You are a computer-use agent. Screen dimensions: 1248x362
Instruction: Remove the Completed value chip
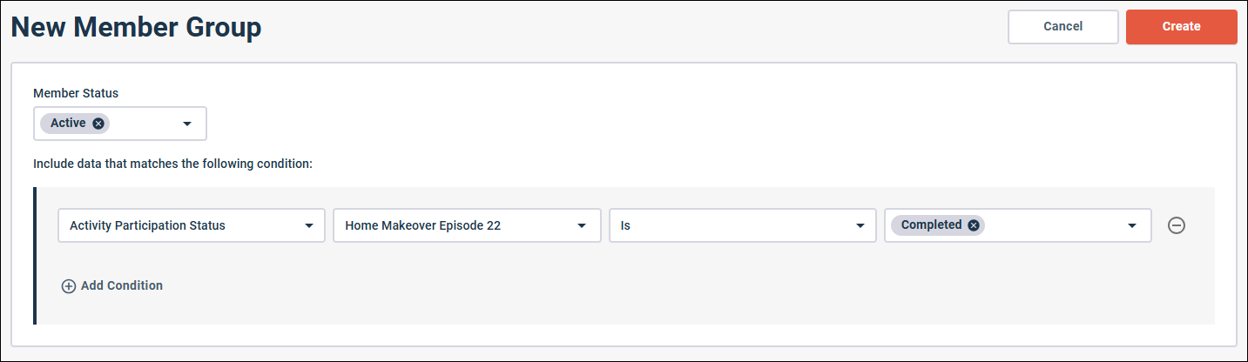[974, 225]
